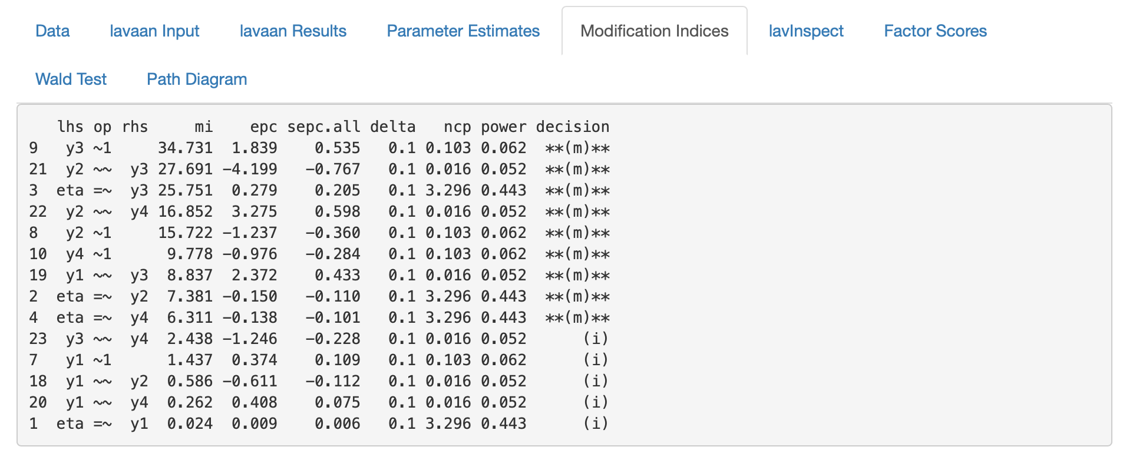Click the mi column header
This screenshot has width=1123, height=450.
(x=203, y=126)
